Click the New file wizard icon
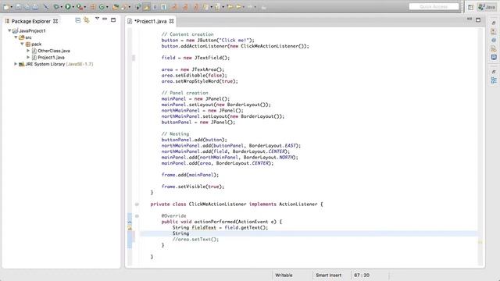Viewport: 500px width, 281px height. point(6,7)
